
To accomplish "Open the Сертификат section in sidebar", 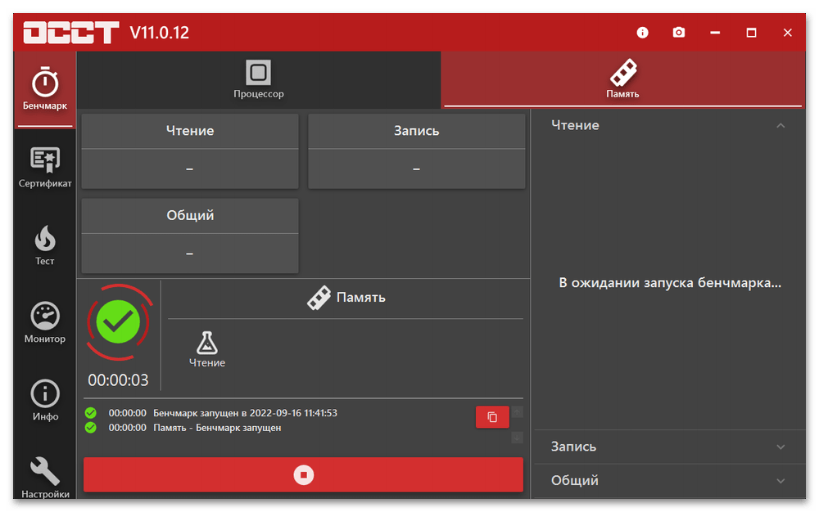I will coord(45,167).
